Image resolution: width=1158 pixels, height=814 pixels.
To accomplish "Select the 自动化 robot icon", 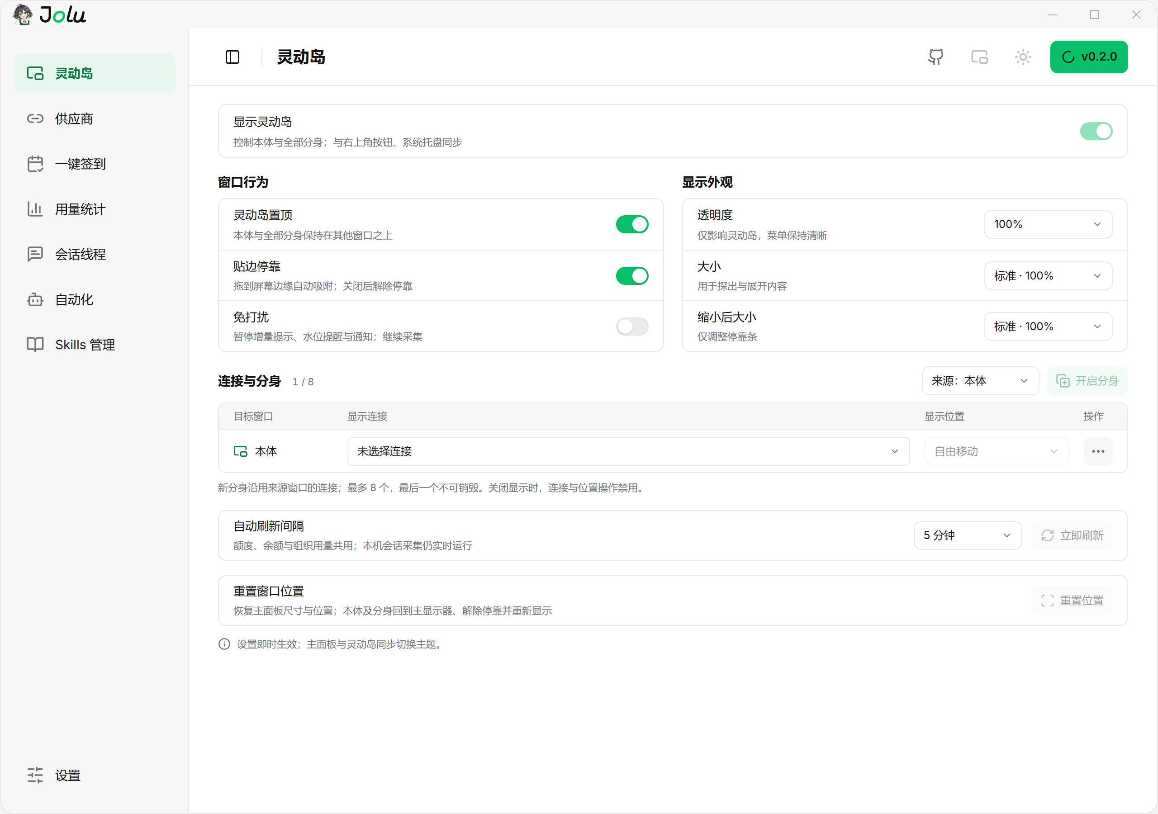I will (35, 299).
